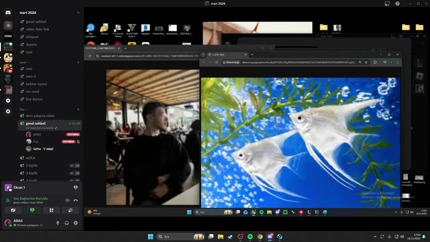This screenshot has height=242, width=430.
Task: Collapse the Ses category
Action: click(x=24, y=109)
